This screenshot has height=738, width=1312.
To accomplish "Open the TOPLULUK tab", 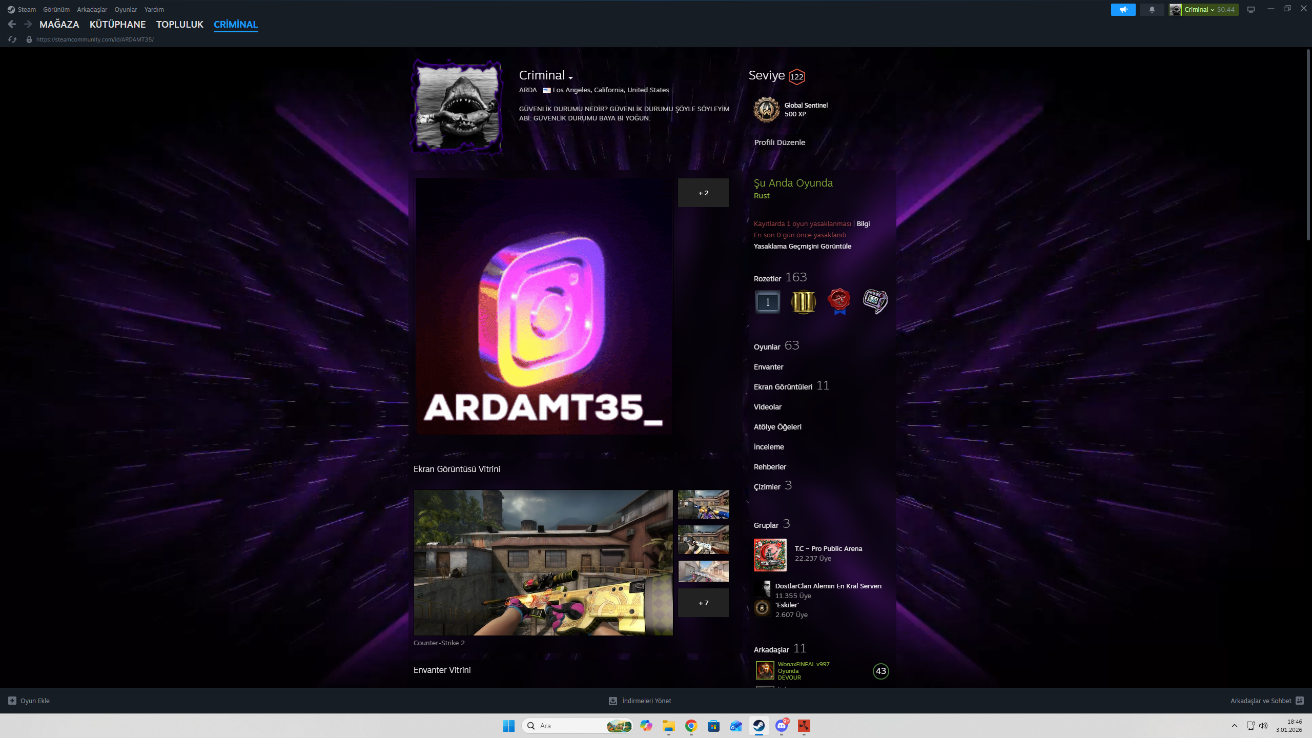I will pyautogui.click(x=180, y=24).
